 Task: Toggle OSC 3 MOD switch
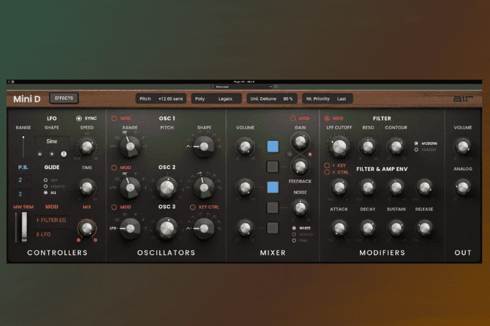click(x=114, y=207)
